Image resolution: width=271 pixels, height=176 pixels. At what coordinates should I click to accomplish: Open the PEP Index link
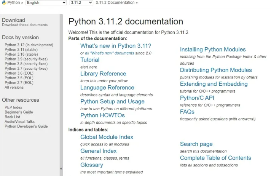tap(13, 107)
